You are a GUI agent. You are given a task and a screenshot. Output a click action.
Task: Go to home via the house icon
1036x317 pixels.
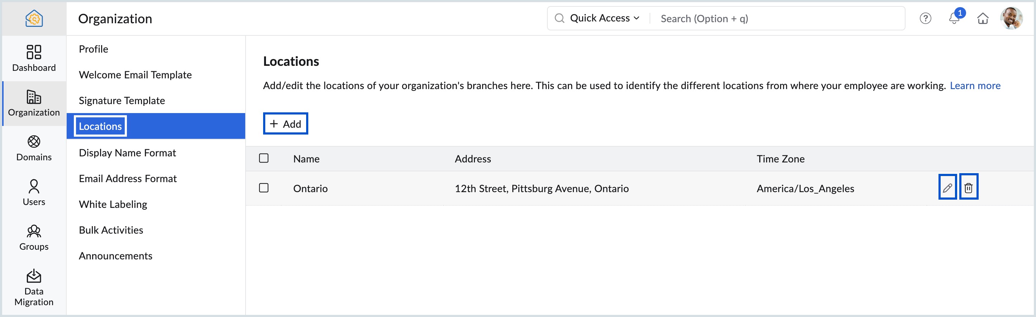point(983,19)
